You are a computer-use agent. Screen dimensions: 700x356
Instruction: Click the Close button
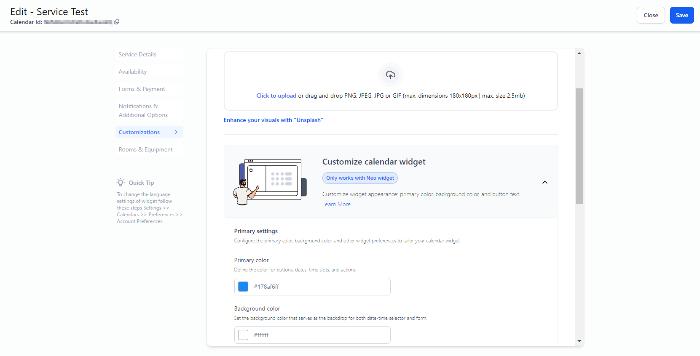650,15
